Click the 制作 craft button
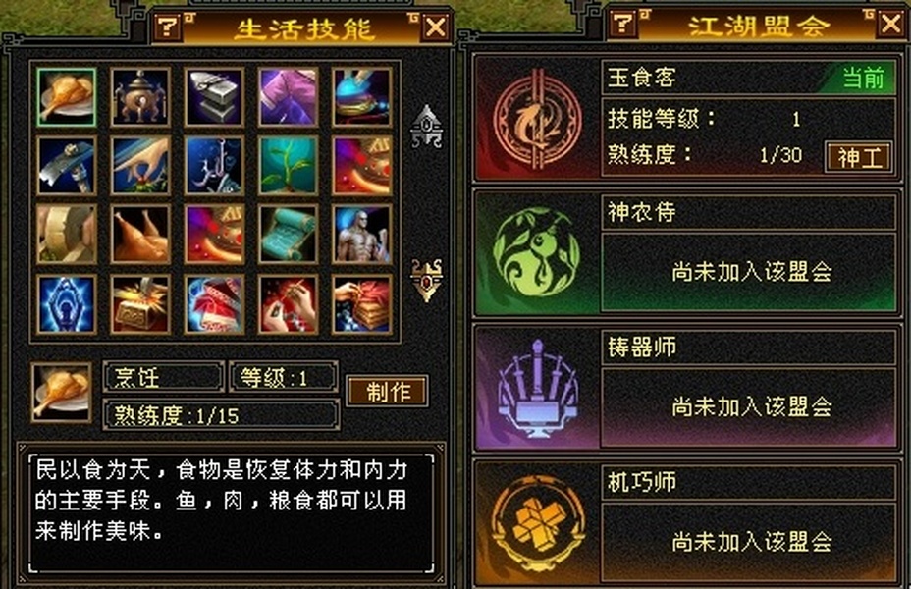Image resolution: width=911 pixels, height=589 pixels. [x=388, y=392]
